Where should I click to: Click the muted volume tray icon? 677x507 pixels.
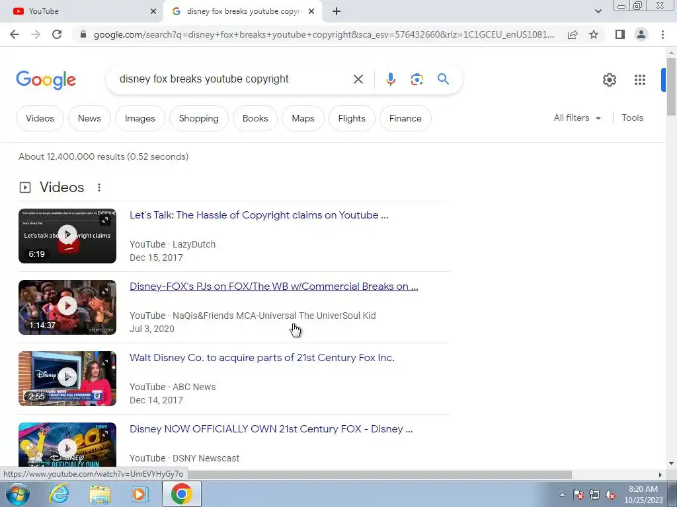click(610, 494)
